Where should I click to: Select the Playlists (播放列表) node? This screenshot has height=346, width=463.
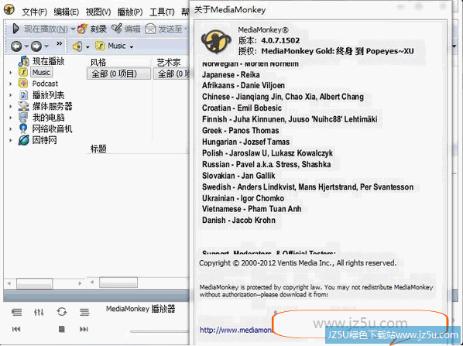click(48, 95)
